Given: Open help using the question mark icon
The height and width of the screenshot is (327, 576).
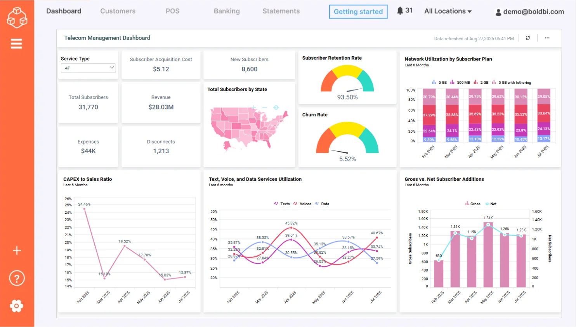Looking at the screenshot, I should pos(17,278).
